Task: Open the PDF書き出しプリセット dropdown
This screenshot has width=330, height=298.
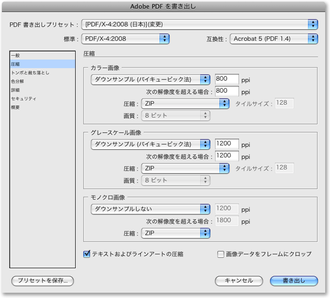Action: [200, 24]
